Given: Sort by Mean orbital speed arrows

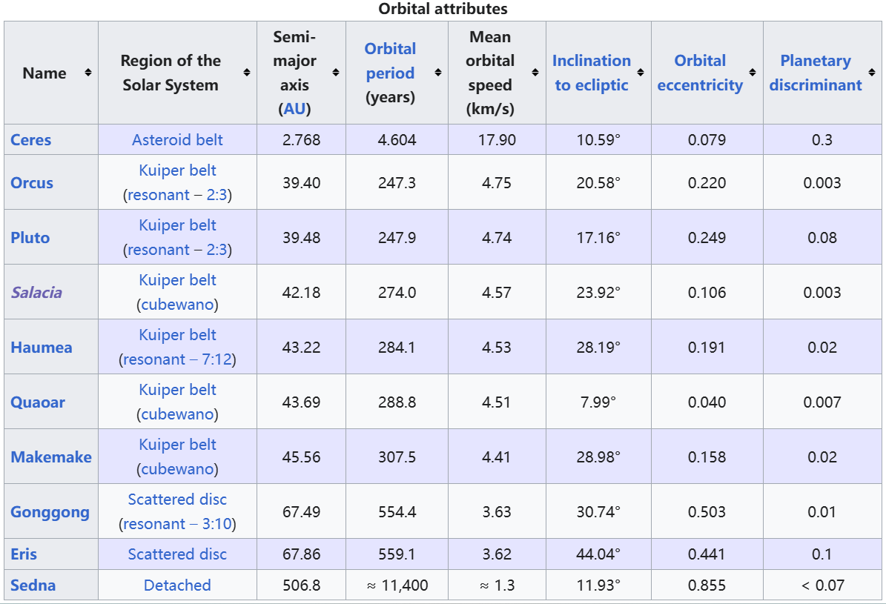Looking at the screenshot, I should coord(535,73).
